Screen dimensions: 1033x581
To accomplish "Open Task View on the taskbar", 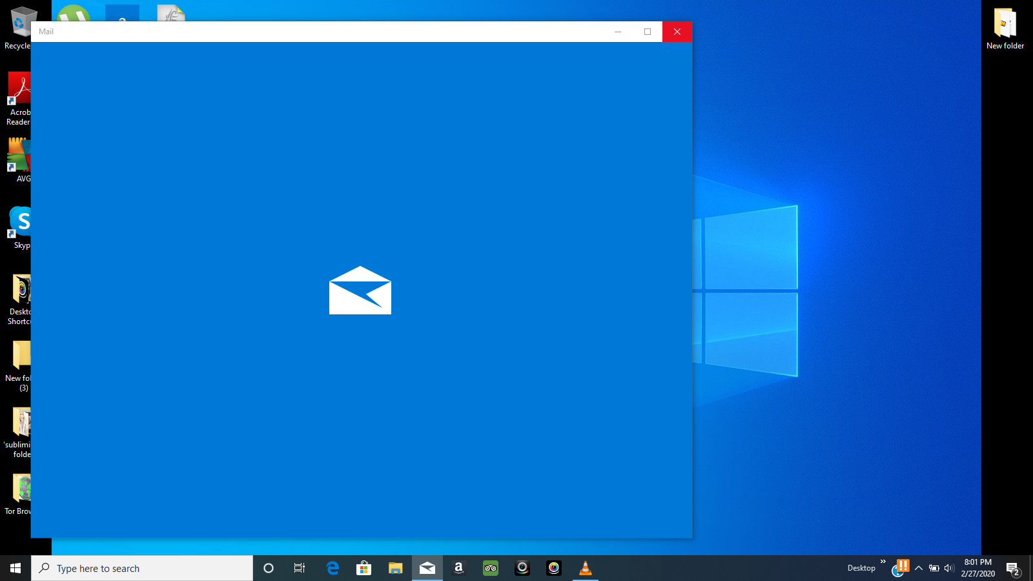I will tap(300, 568).
